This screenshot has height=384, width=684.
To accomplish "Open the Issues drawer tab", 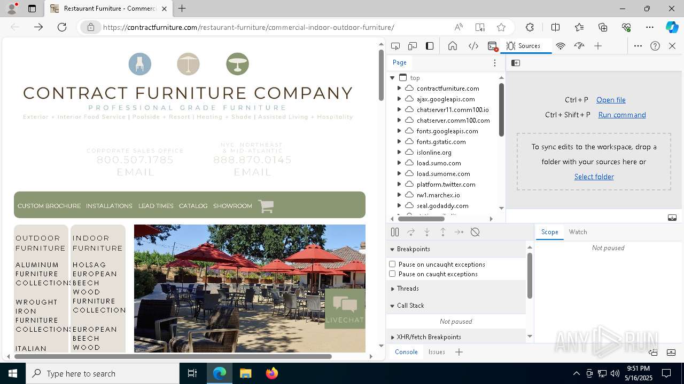I will point(437,352).
